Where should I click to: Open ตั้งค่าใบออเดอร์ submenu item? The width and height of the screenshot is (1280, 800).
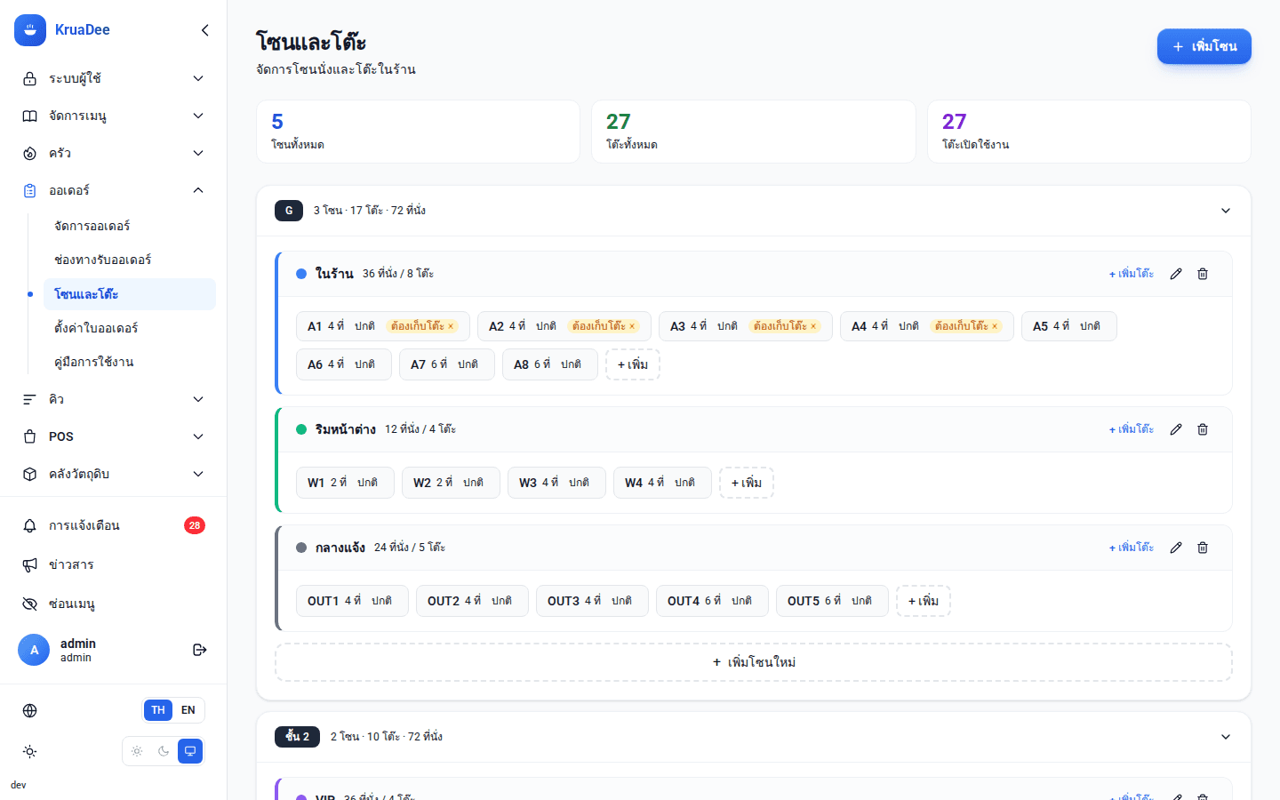130,328
